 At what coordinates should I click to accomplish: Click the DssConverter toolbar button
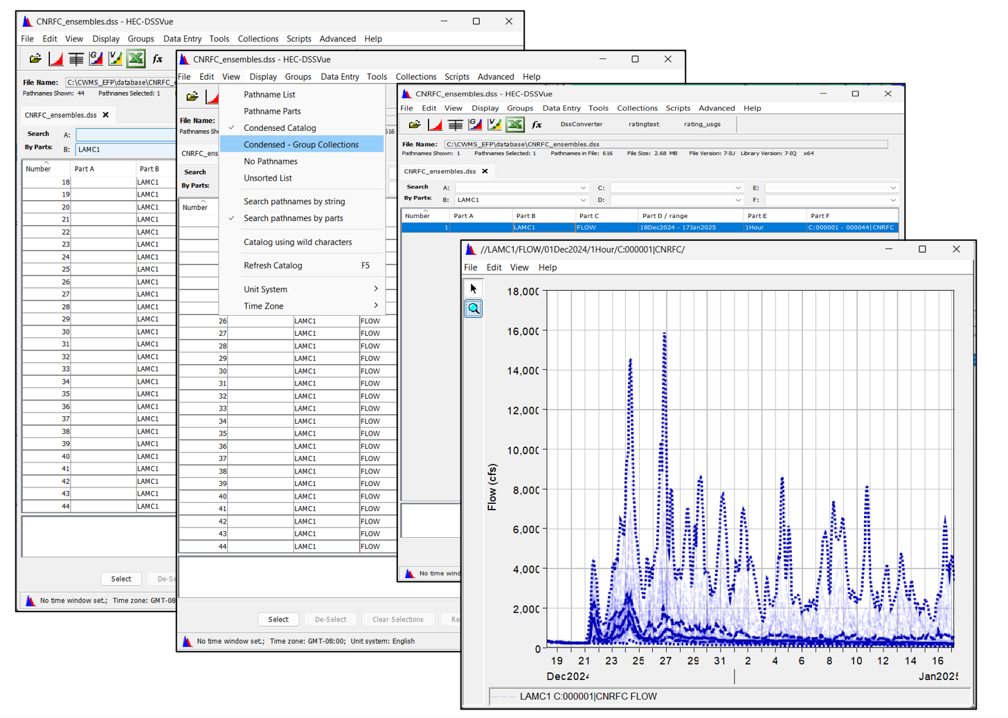coord(581,125)
